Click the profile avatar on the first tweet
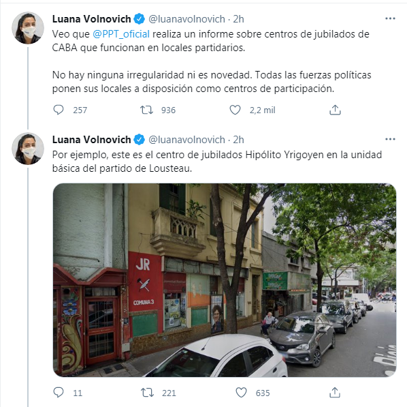 28,28
